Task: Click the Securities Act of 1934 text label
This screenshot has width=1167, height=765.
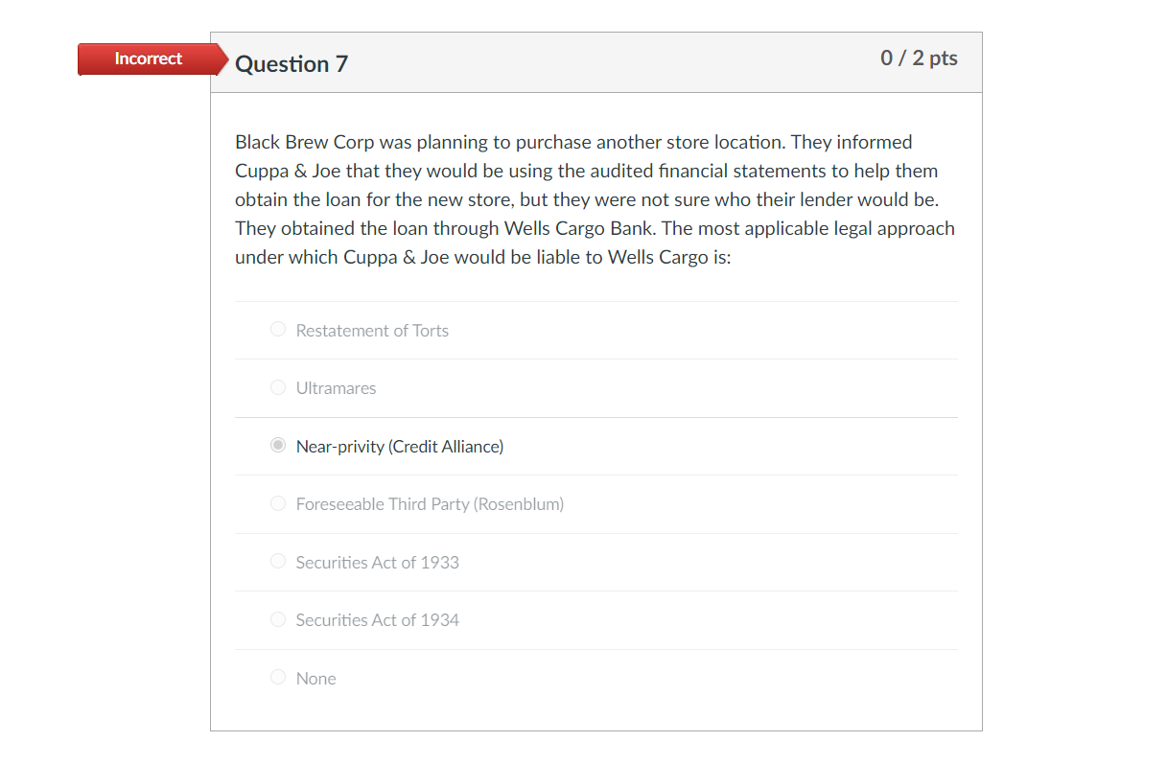Action: click(377, 619)
